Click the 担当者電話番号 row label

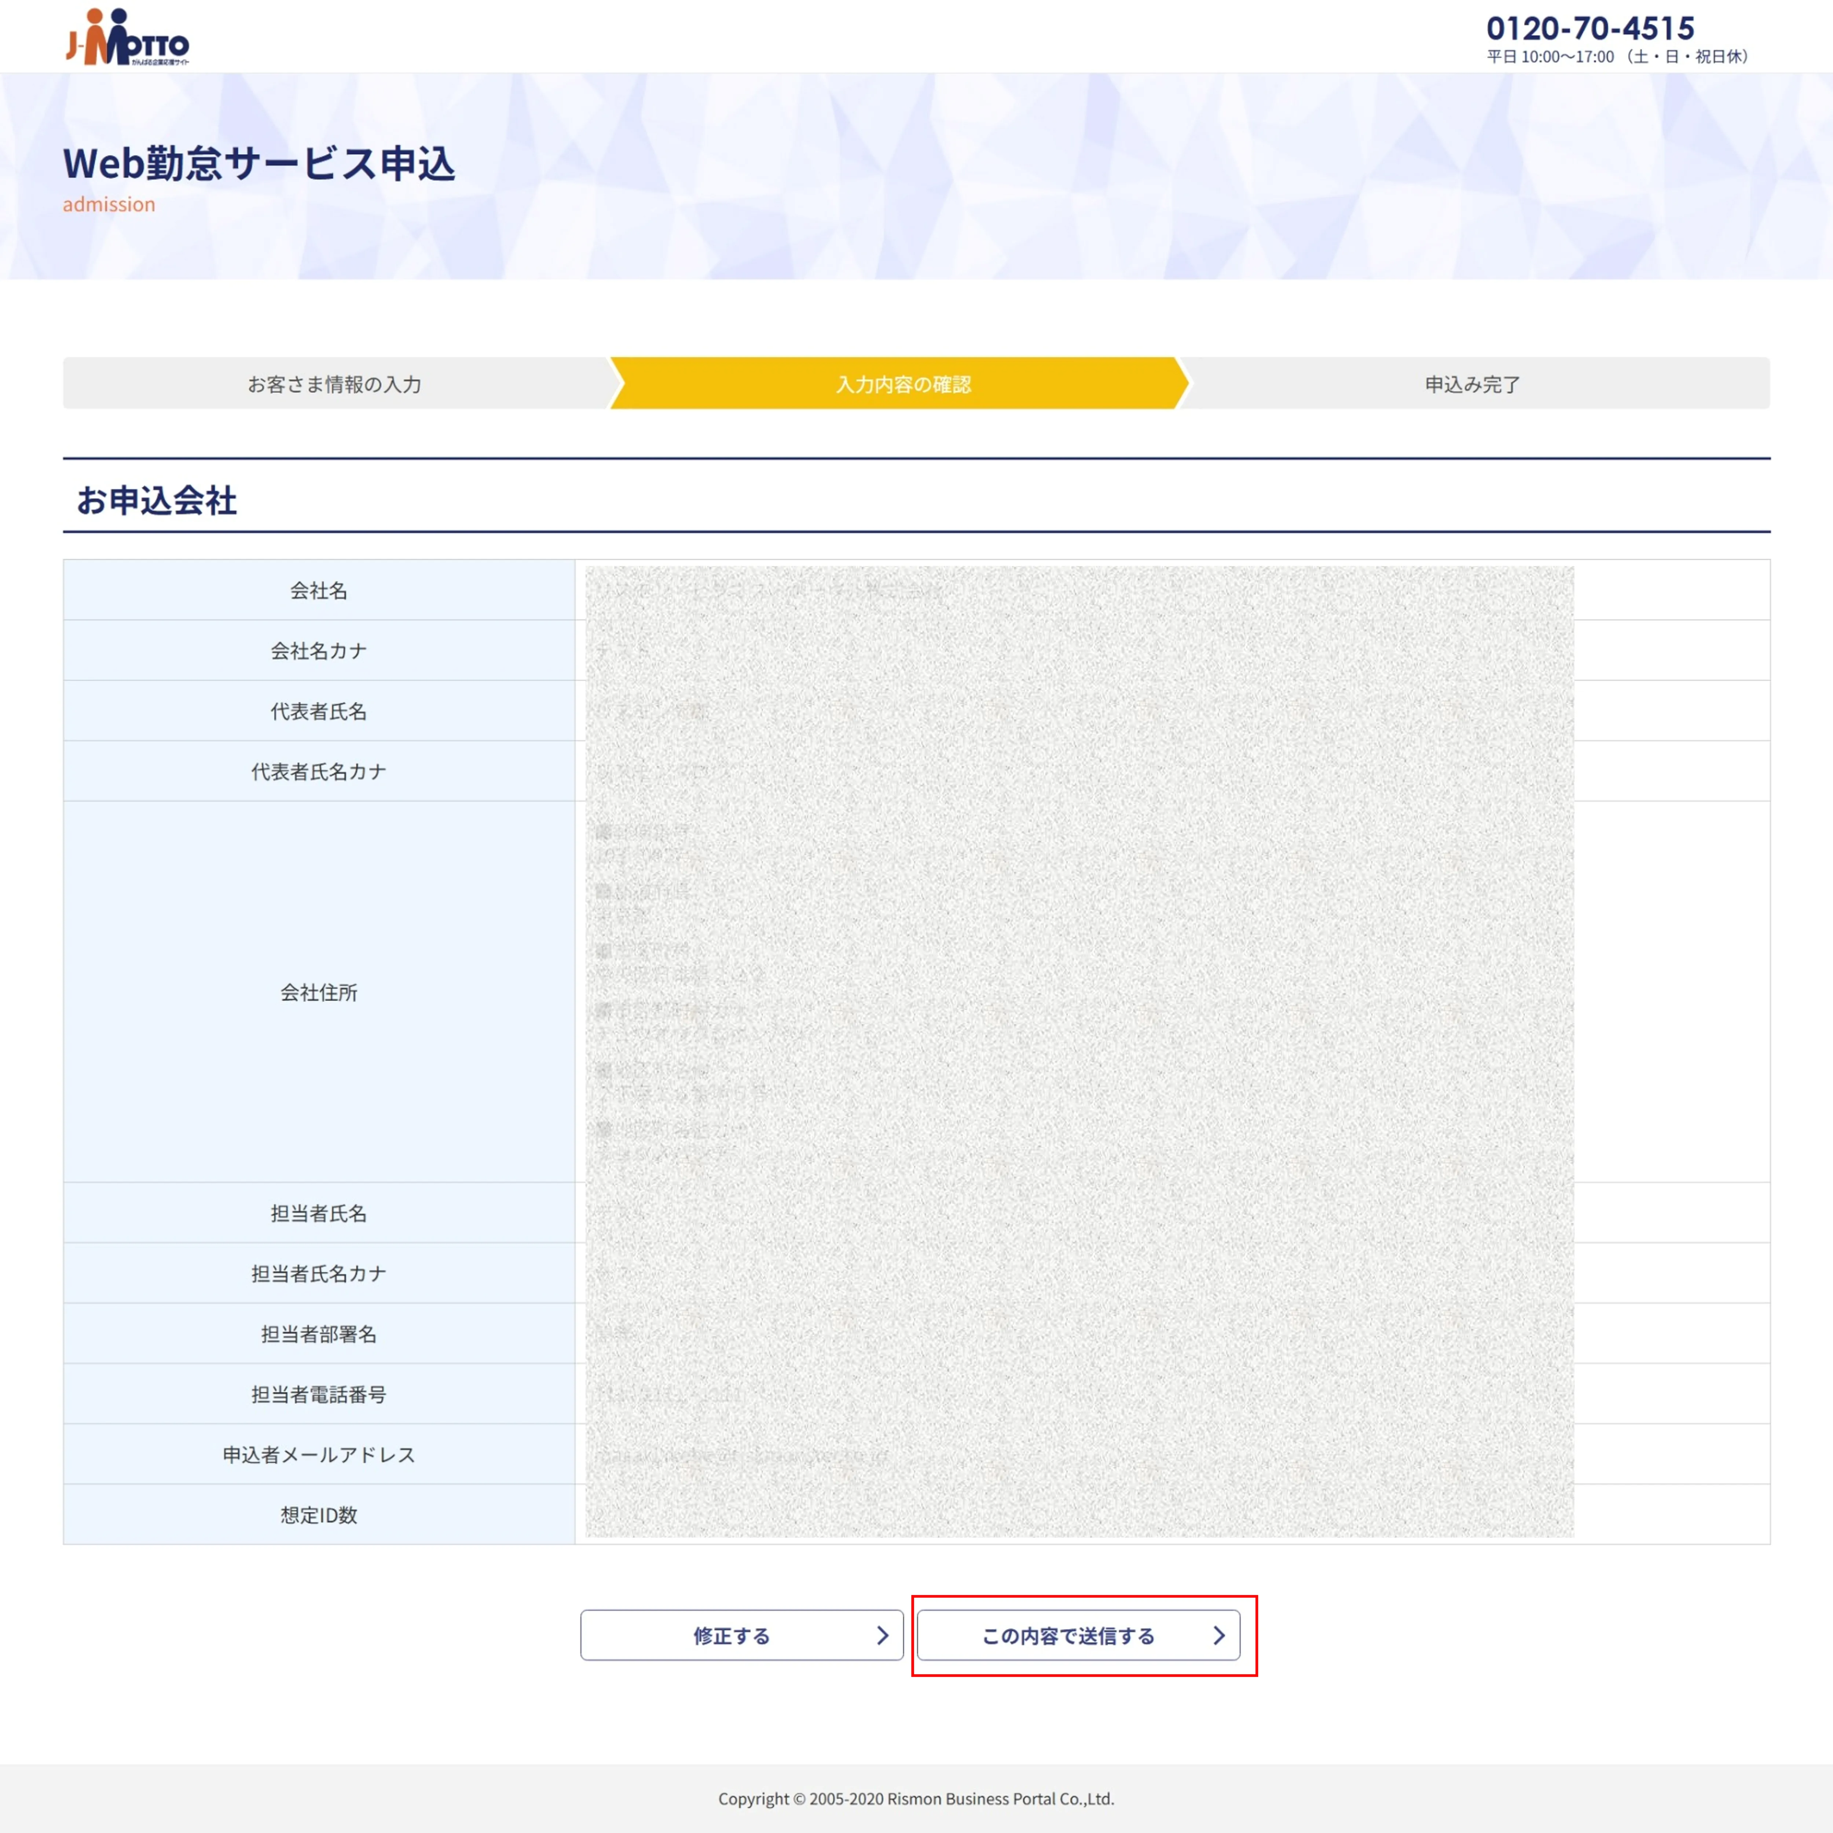pyautogui.click(x=319, y=1394)
